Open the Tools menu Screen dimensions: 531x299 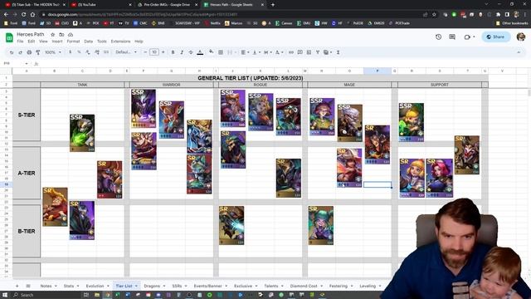[x=102, y=42]
